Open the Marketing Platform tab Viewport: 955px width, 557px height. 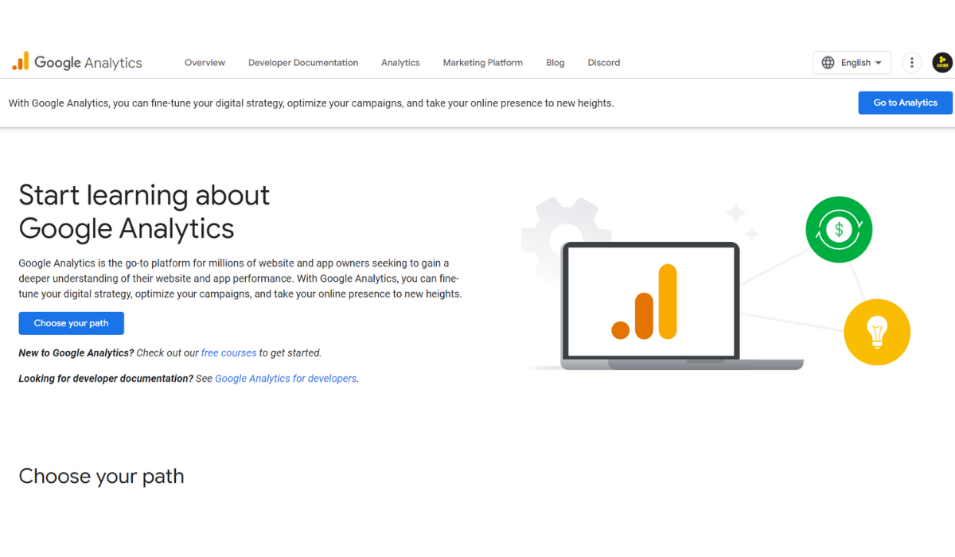tap(483, 63)
